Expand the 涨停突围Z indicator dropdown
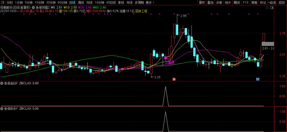Screen dimensions: 287x132 (34, 8)
